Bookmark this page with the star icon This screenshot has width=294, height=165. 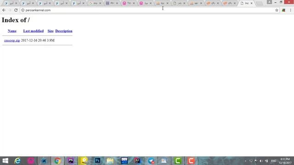click(x=277, y=10)
